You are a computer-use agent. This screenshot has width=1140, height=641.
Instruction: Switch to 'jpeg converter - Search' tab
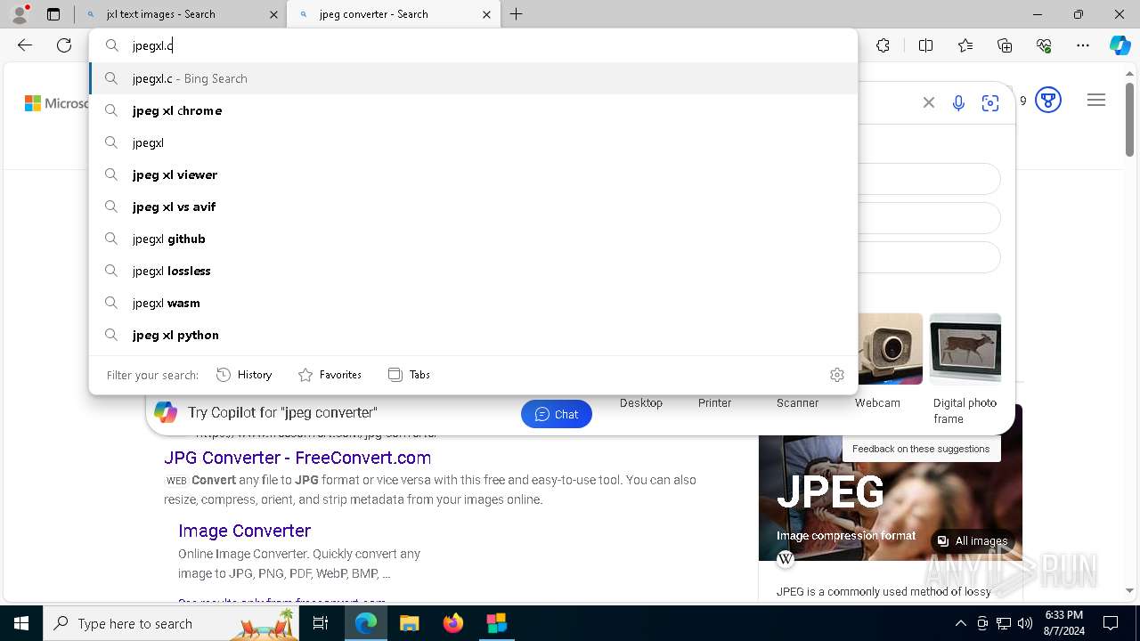pyautogui.click(x=394, y=14)
